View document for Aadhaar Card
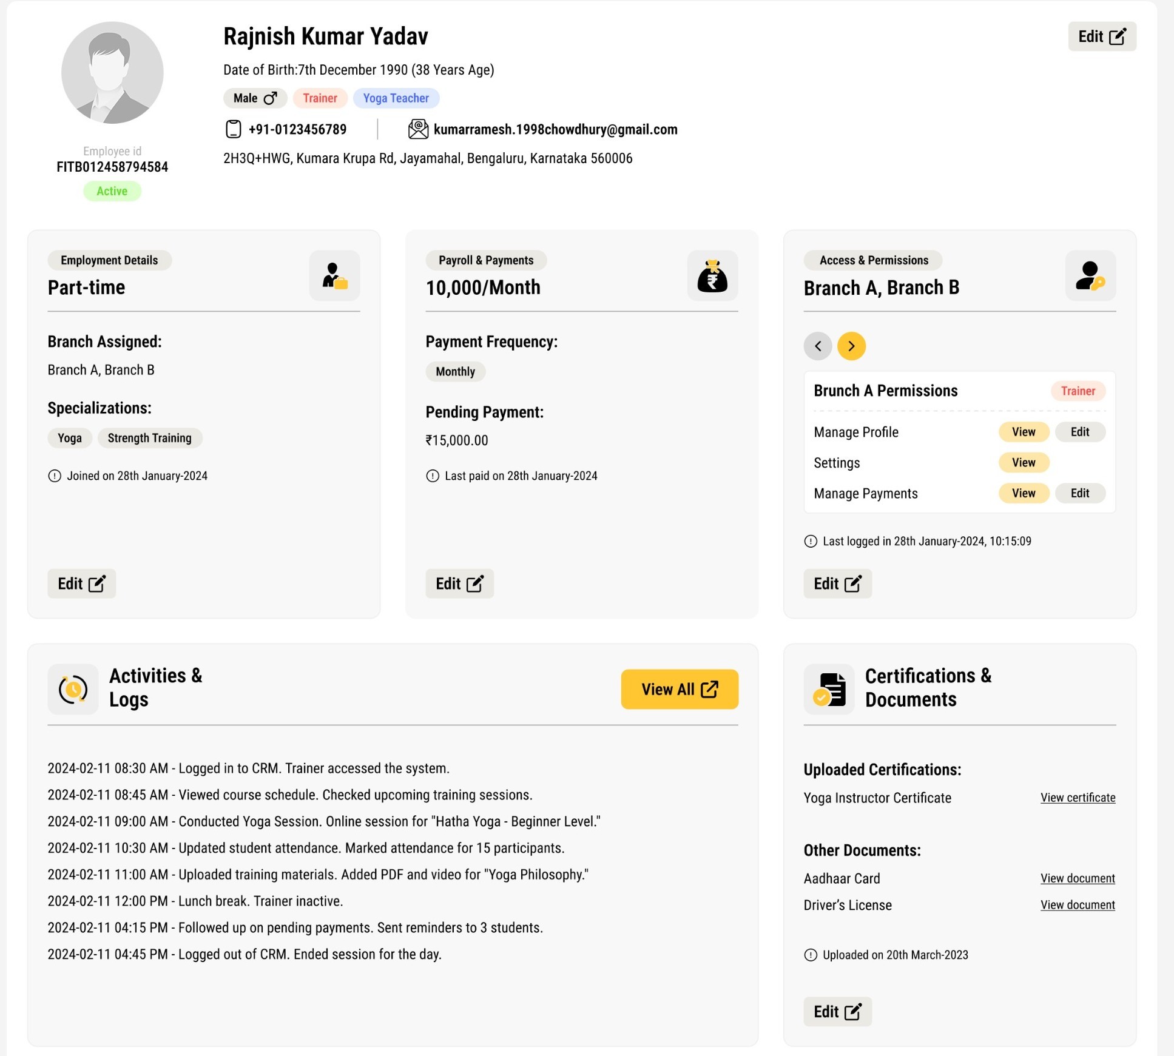 pos(1077,878)
